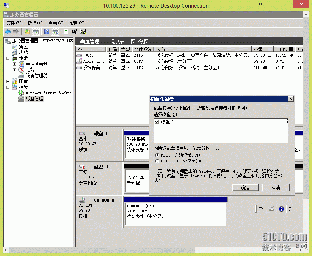312x256 pixels.
Task: Click the language bar help icon
Action: point(281,209)
